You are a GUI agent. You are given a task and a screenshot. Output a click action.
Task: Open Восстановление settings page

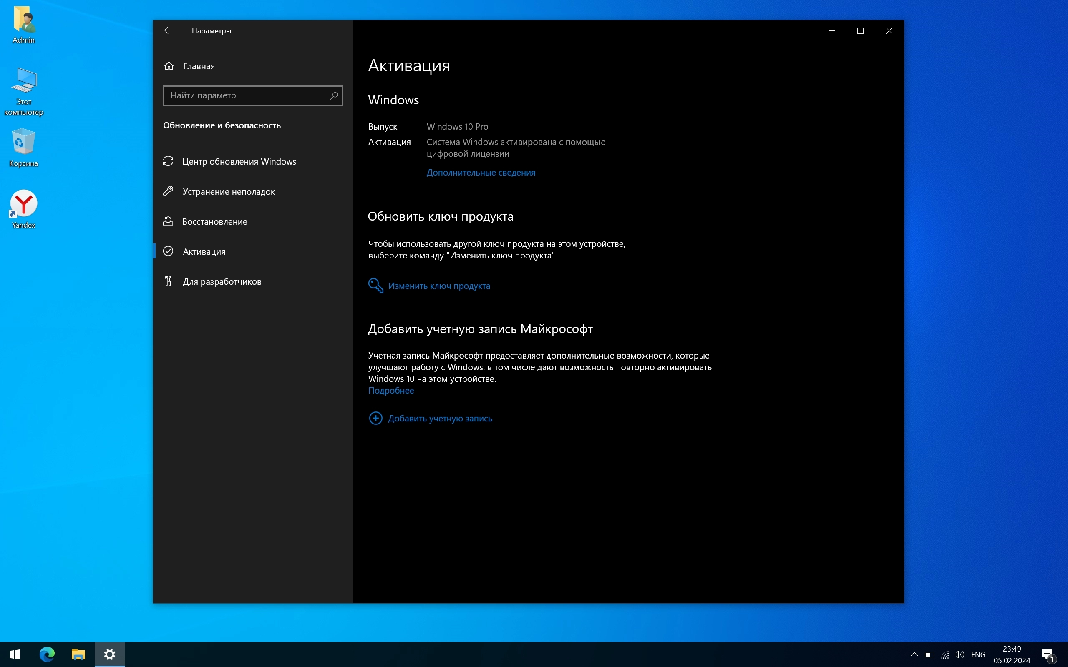pos(214,221)
